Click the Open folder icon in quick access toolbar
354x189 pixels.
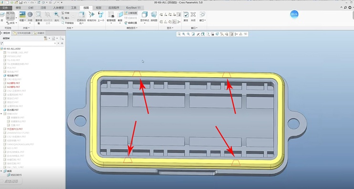[16, 2]
